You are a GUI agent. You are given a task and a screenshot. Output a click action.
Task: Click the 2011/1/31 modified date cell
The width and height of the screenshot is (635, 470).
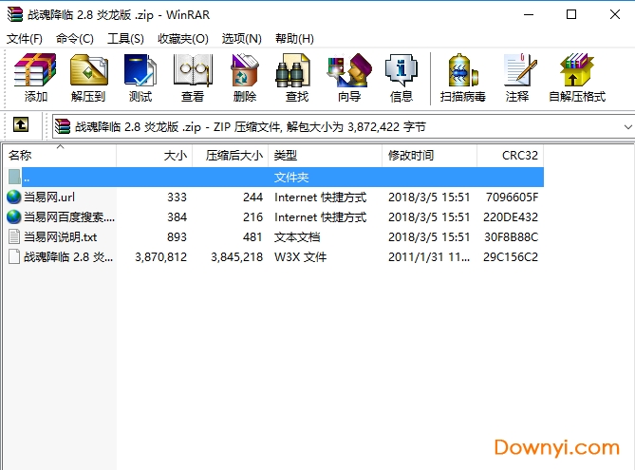point(429,257)
